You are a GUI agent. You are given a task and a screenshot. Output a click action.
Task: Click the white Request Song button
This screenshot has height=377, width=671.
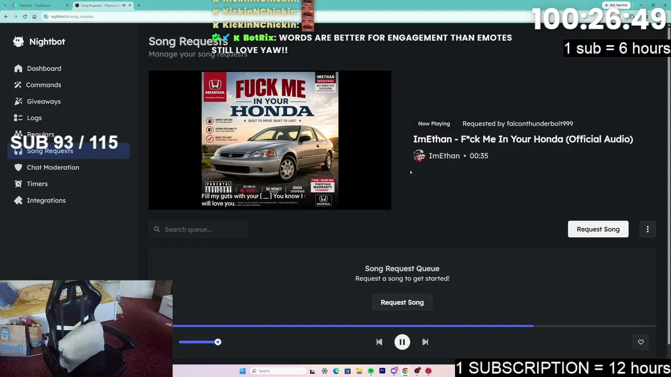click(598, 229)
